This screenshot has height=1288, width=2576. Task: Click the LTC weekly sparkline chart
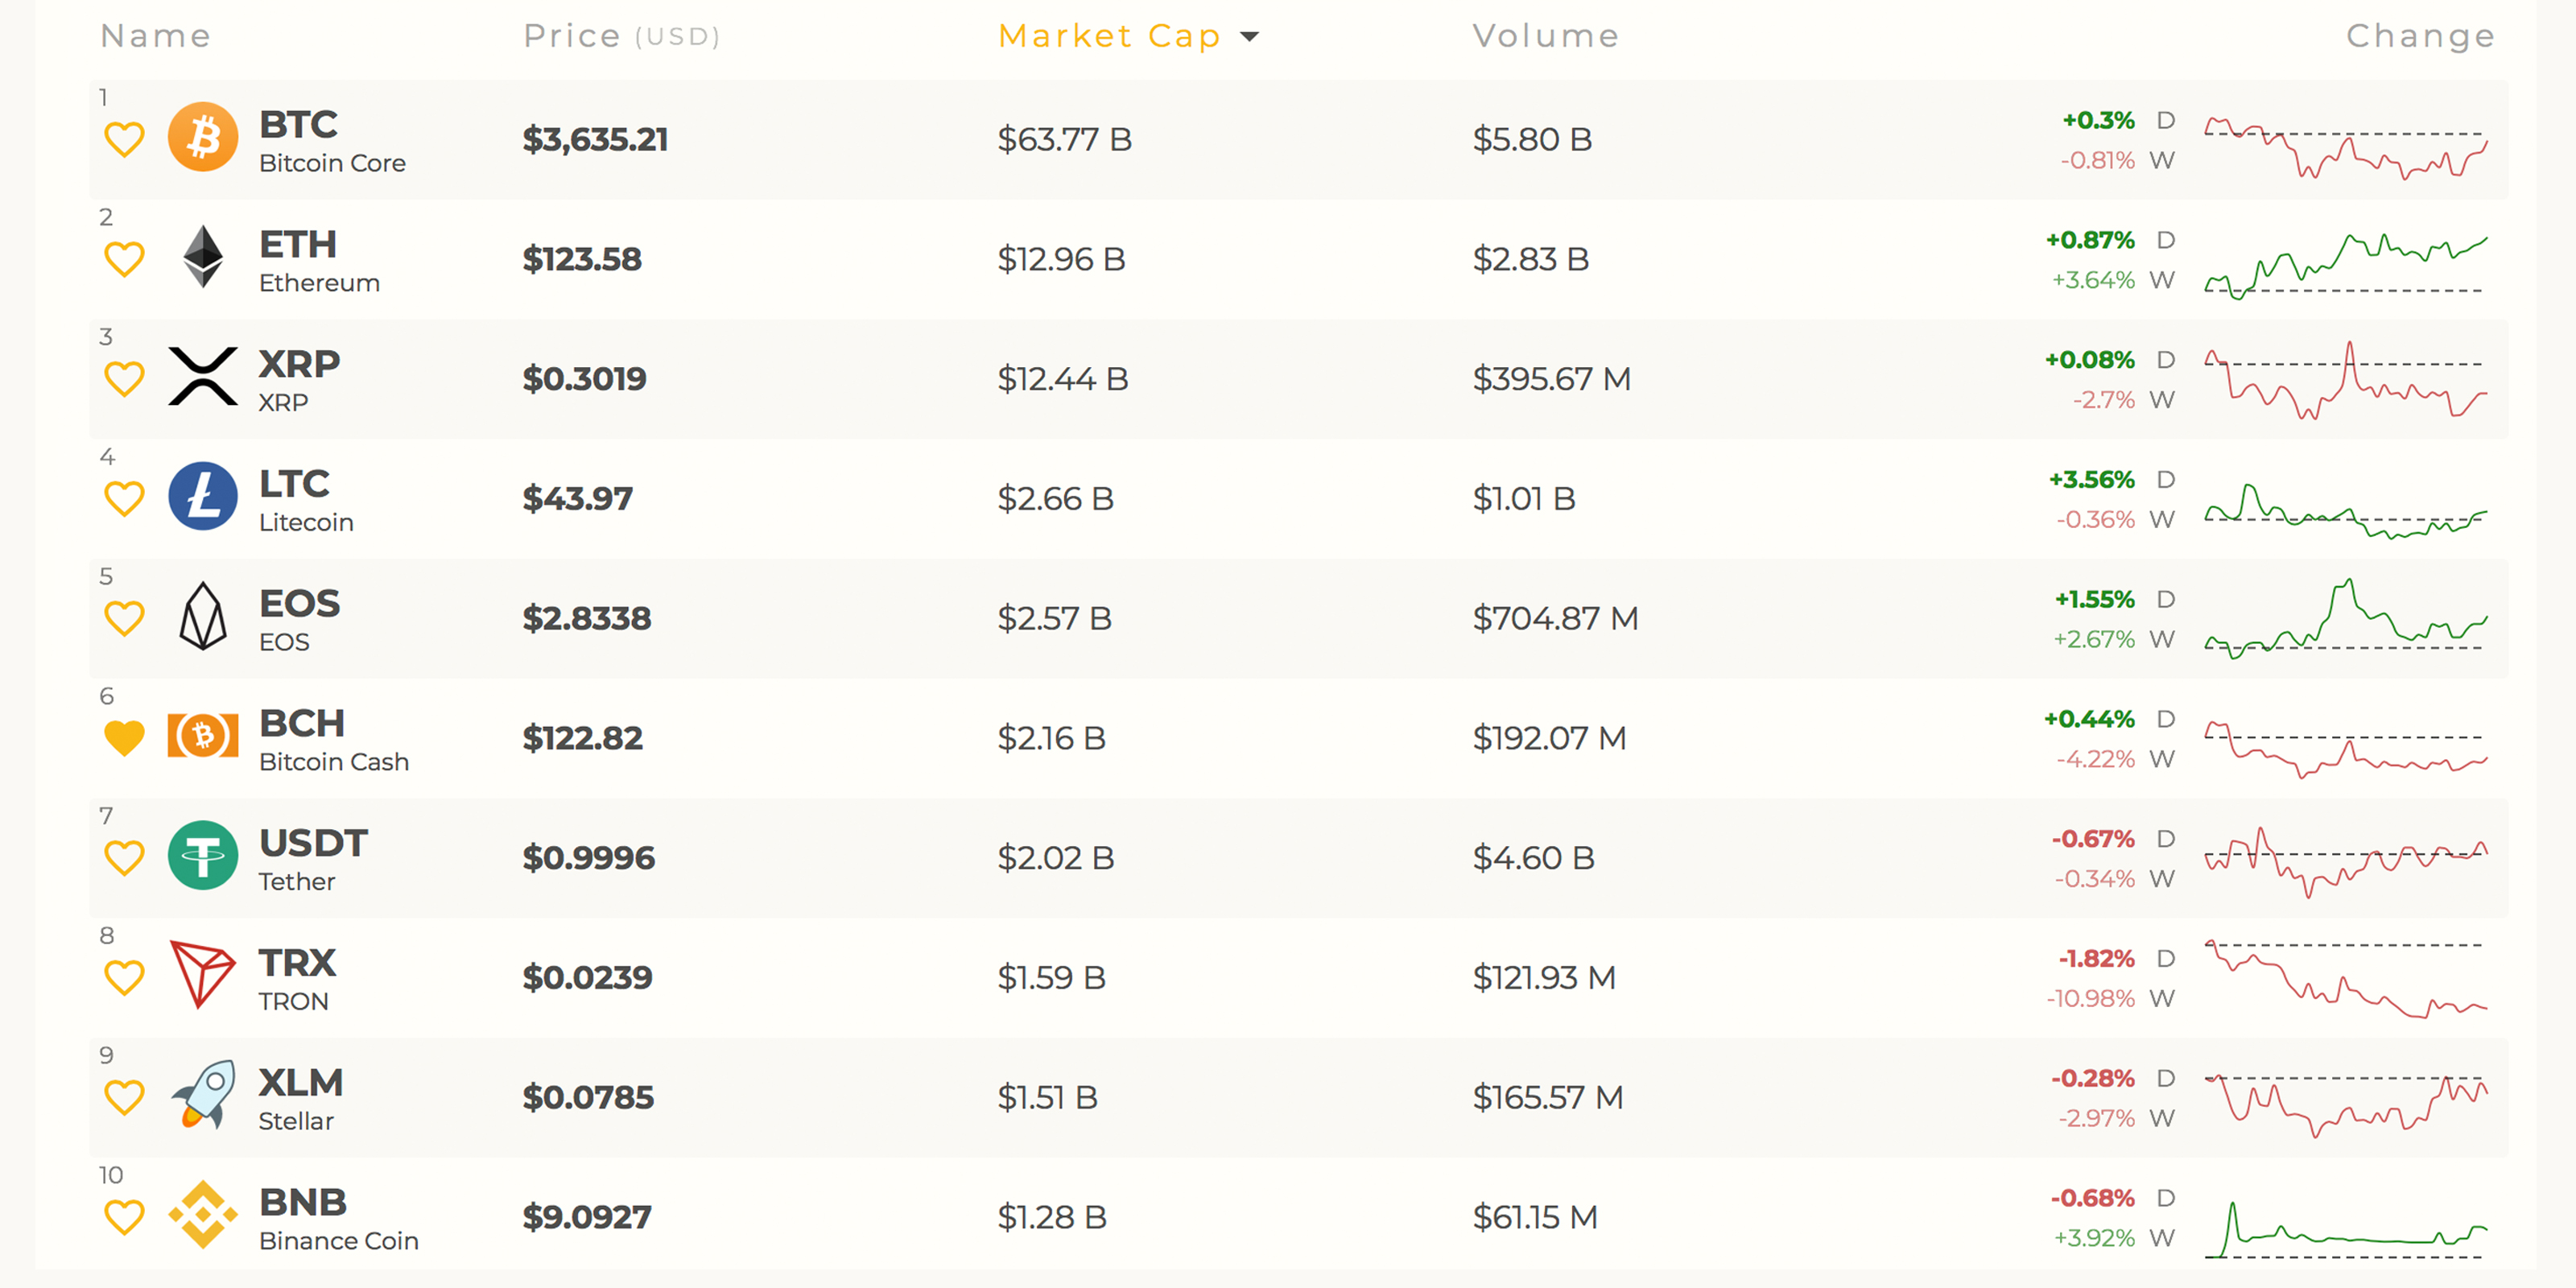(x=2345, y=512)
